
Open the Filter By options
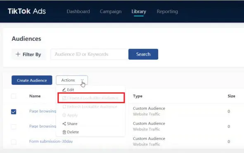[28, 54]
